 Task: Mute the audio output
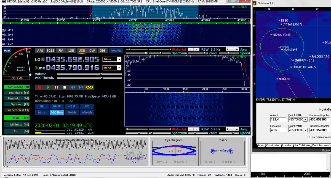point(41,112)
